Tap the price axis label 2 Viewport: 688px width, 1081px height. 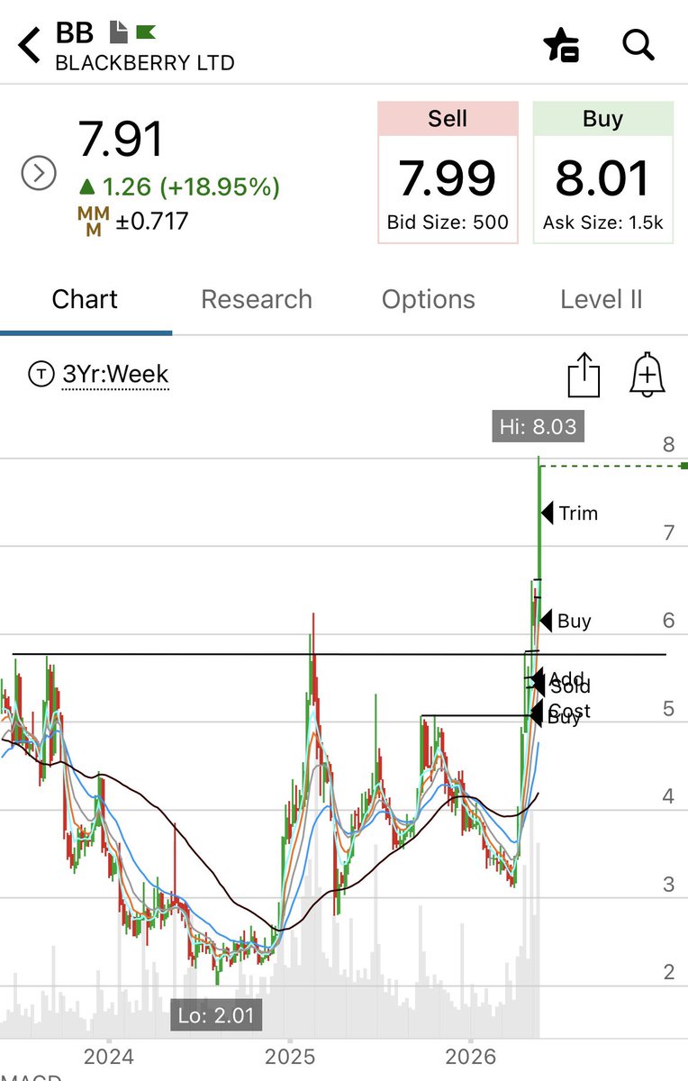668,972
